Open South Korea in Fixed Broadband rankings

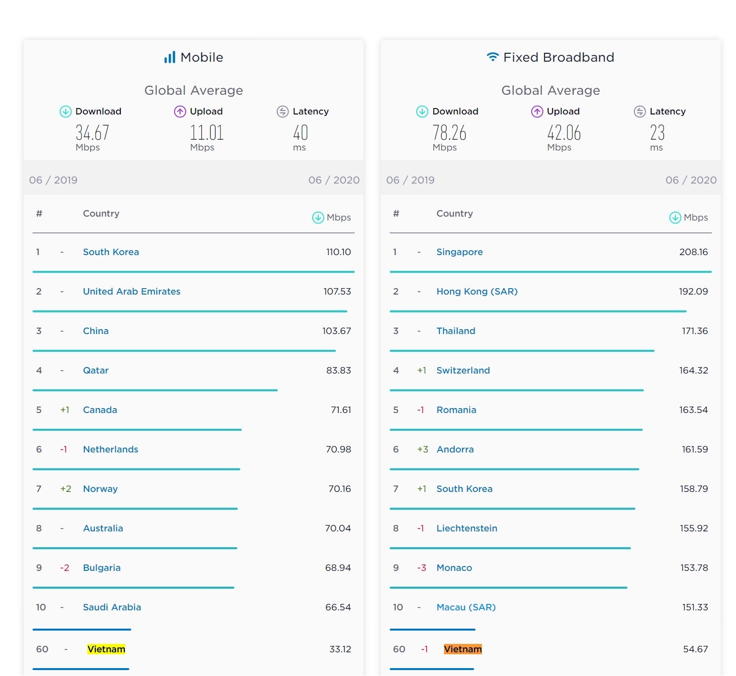465,489
